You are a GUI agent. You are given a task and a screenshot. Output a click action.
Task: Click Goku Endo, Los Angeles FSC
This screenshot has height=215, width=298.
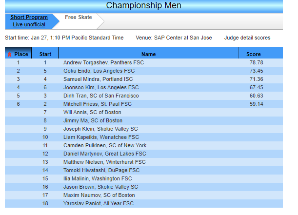tap(99, 71)
